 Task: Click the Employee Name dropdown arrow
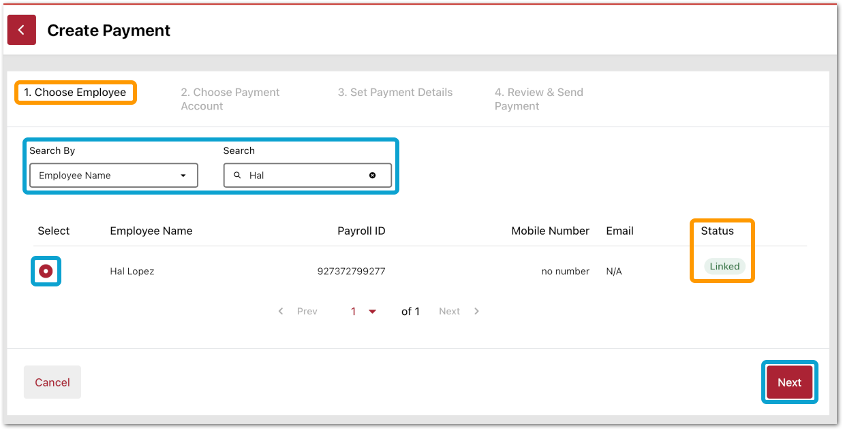pyautogui.click(x=183, y=176)
